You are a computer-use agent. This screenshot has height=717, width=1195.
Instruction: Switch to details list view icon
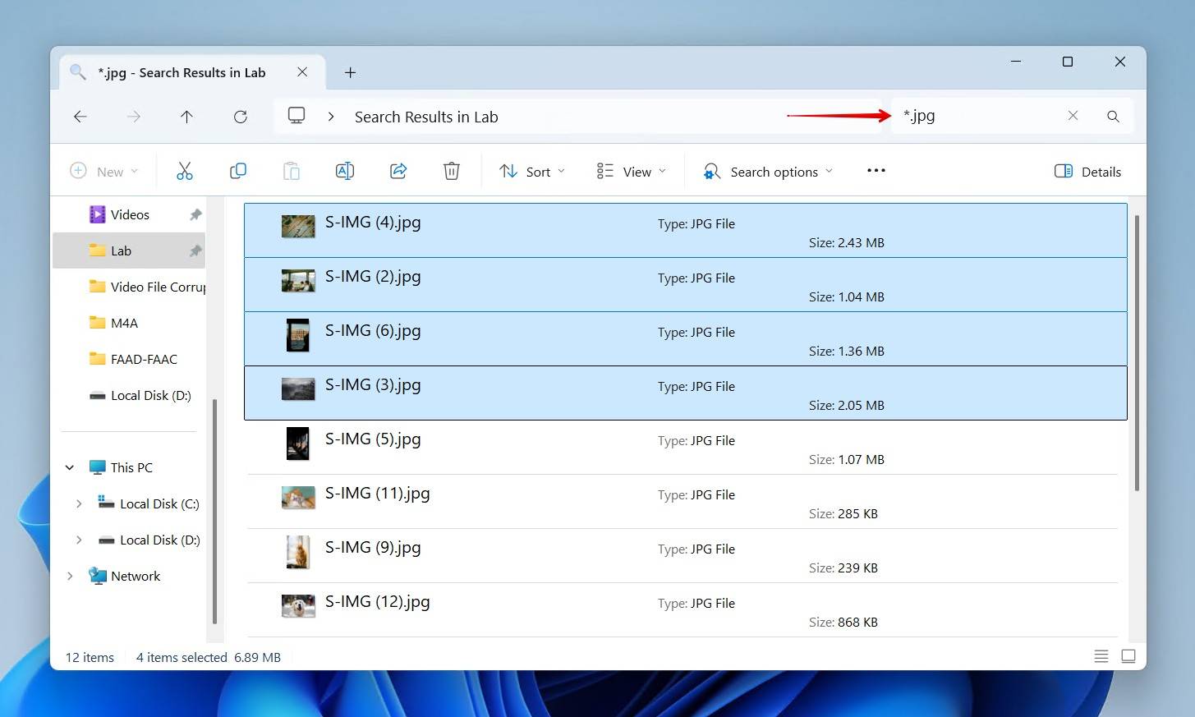tap(1101, 656)
